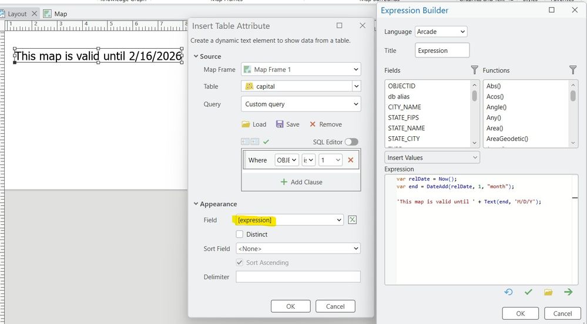
Task: Select OBJECTID in Fields list
Action: point(402,86)
